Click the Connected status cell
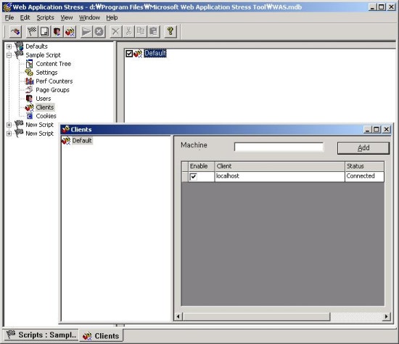 click(364, 176)
